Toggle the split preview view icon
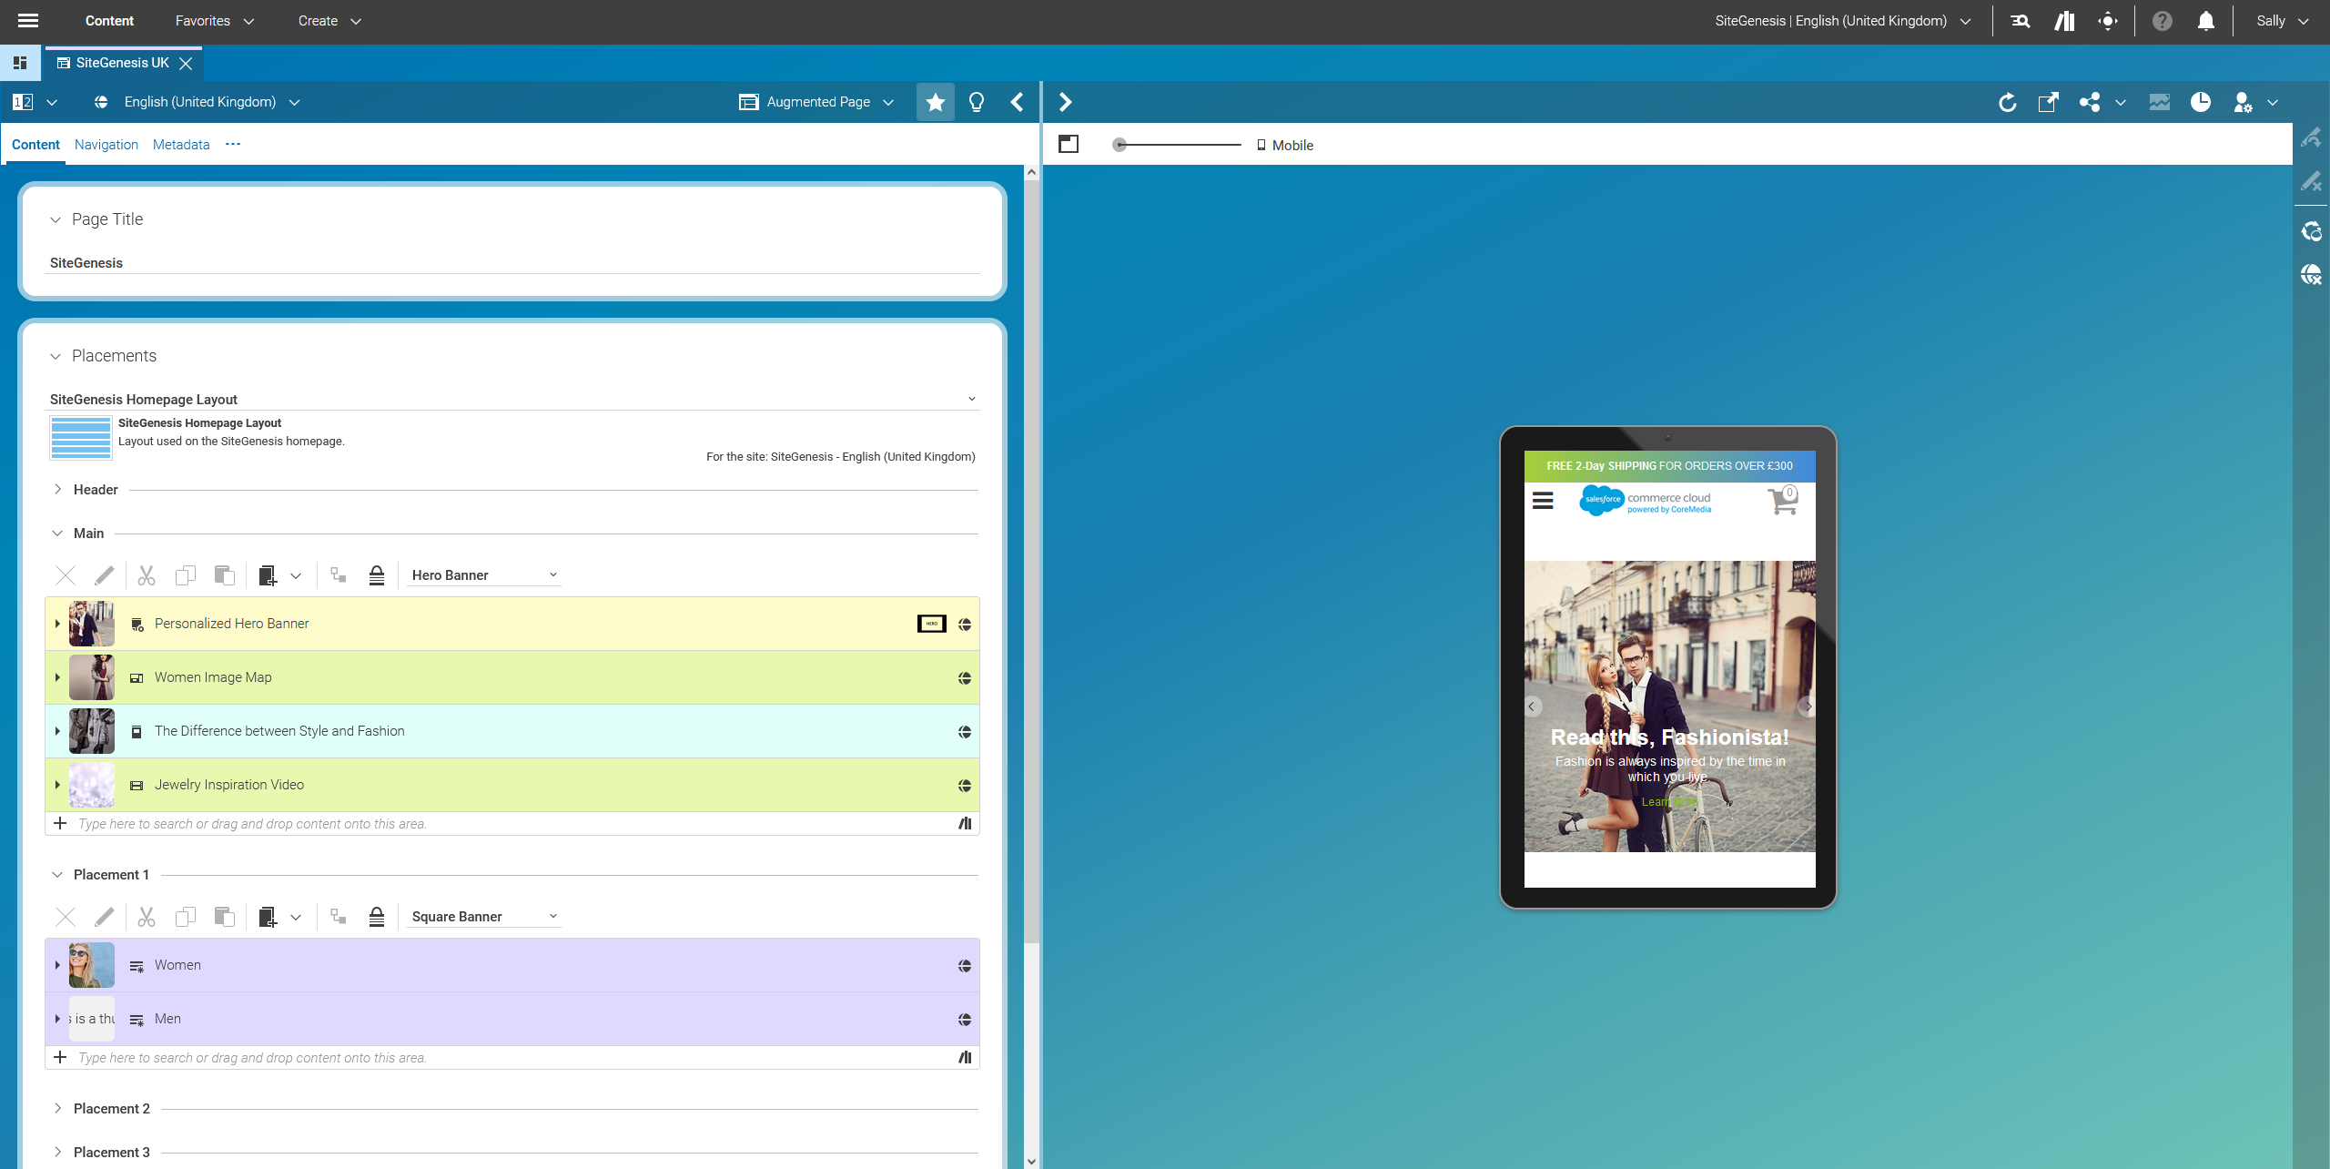The image size is (2330, 1169). 1069,143
